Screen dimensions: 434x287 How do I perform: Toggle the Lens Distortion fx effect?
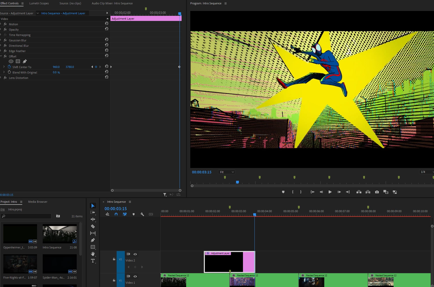(x=5, y=78)
